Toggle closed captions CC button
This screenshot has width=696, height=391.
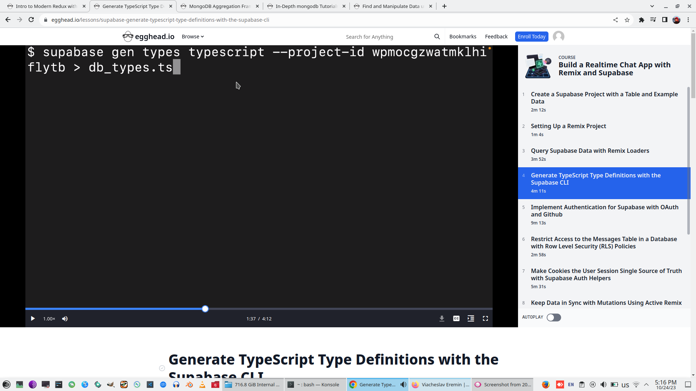click(456, 319)
